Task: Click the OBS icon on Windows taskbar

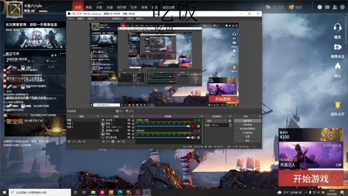Action: [x=147, y=192]
